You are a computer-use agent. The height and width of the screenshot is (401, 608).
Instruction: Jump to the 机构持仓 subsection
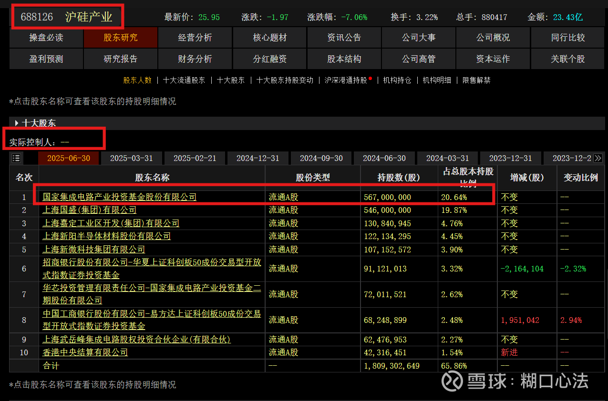point(397,80)
